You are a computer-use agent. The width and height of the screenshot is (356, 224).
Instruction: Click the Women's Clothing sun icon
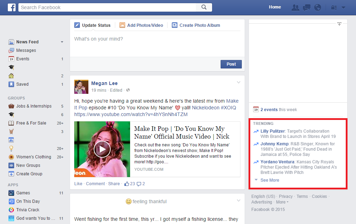pyautogui.click(x=11, y=157)
